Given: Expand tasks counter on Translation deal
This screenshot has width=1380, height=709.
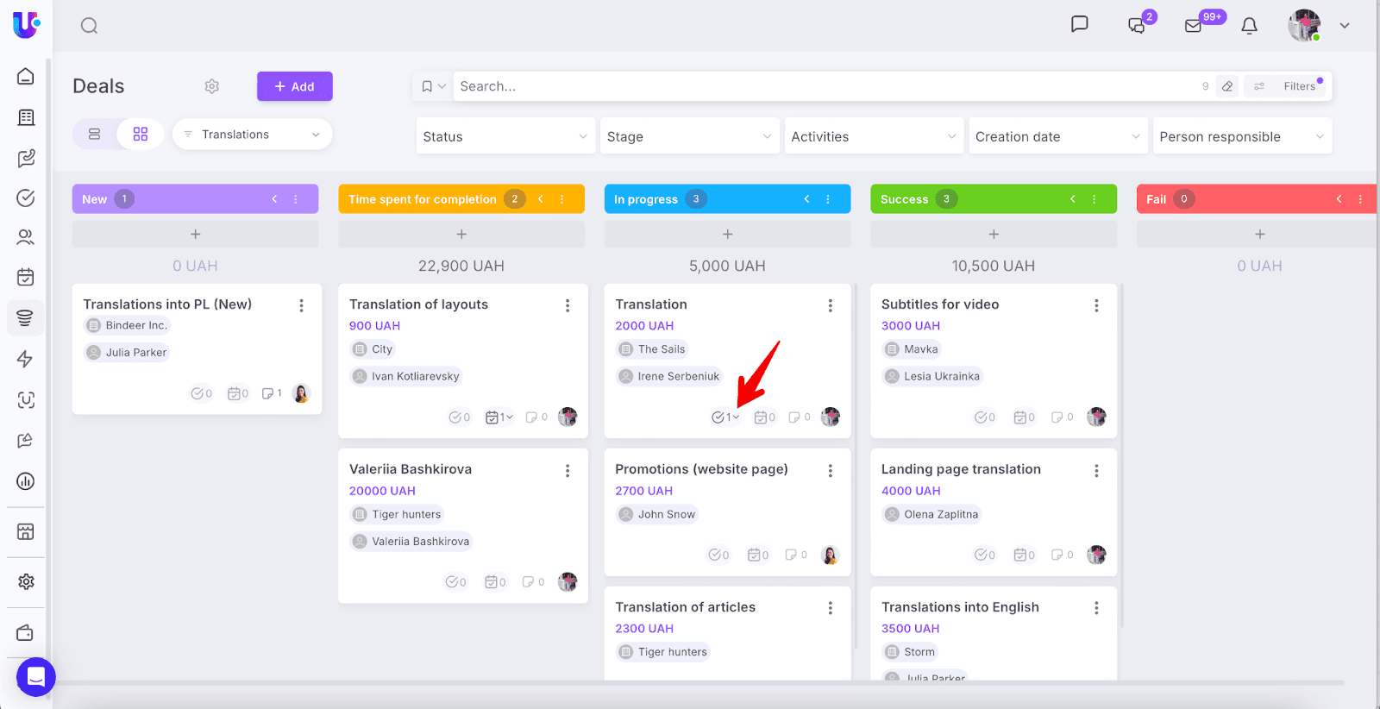Looking at the screenshot, I should pos(725,417).
